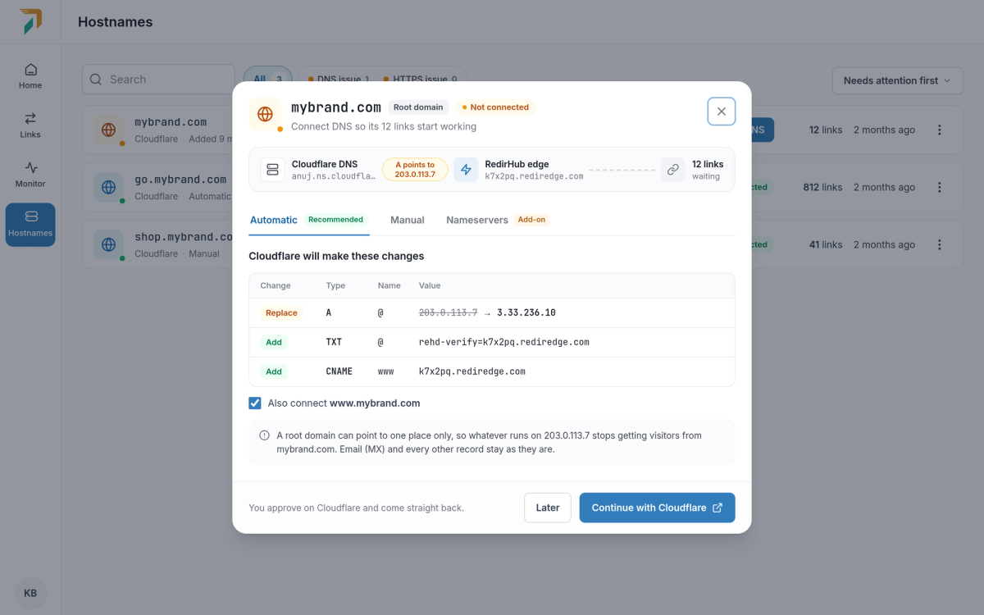
Task: Switch to the Manual tab
Action: [x=408, y=220]
